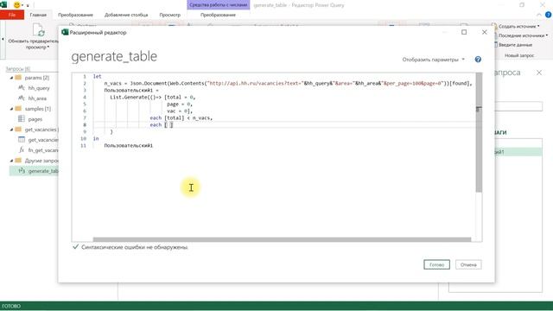Collapse the get_vacancies folder
Viewport: 553px width, 311px height.
click(x=11, y=130)
